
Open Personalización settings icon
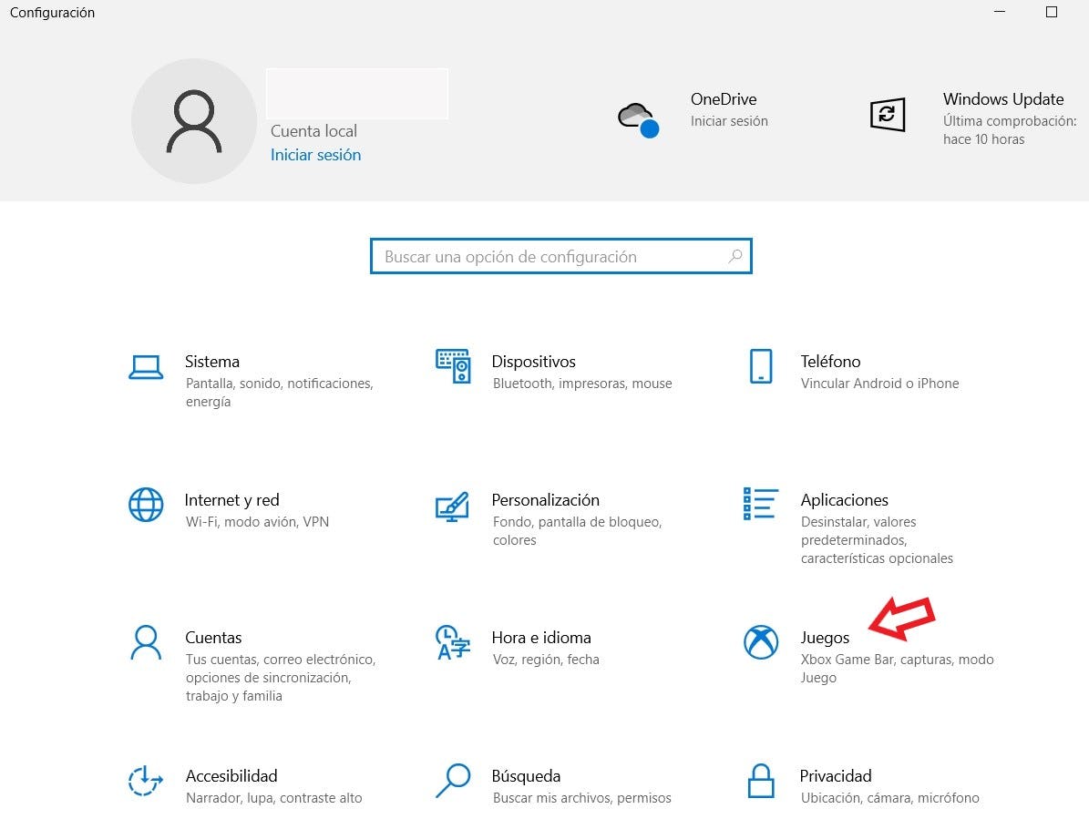(453, 507)
